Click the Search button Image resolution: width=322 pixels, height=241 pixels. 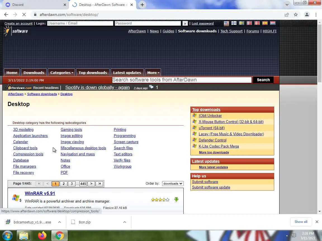(263, 80)
